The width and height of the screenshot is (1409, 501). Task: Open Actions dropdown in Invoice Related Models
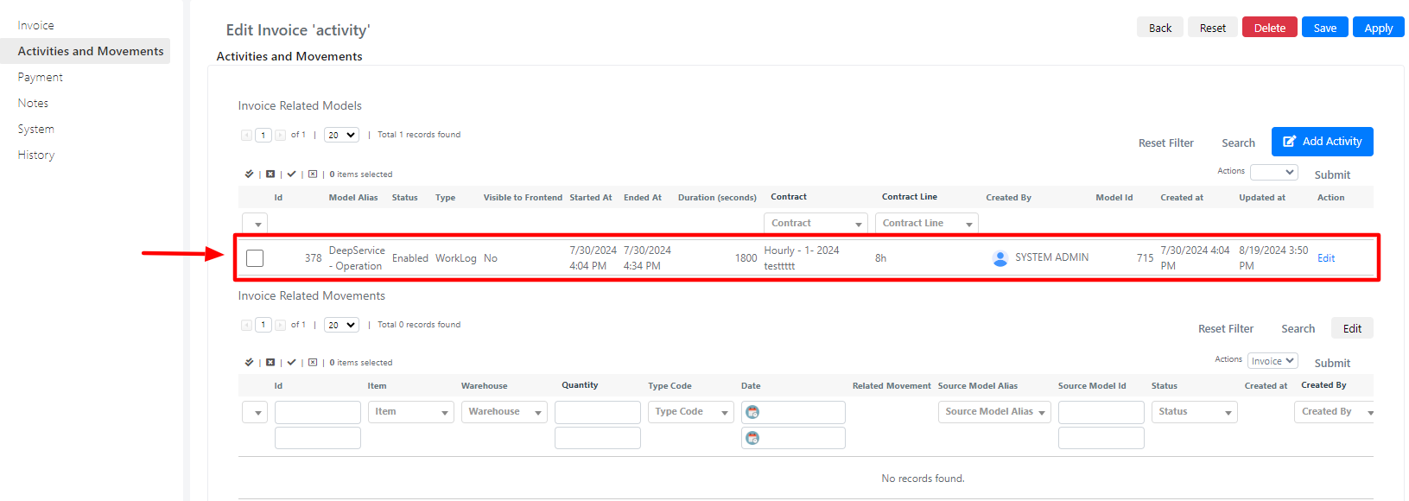(x=1274, y=172)
